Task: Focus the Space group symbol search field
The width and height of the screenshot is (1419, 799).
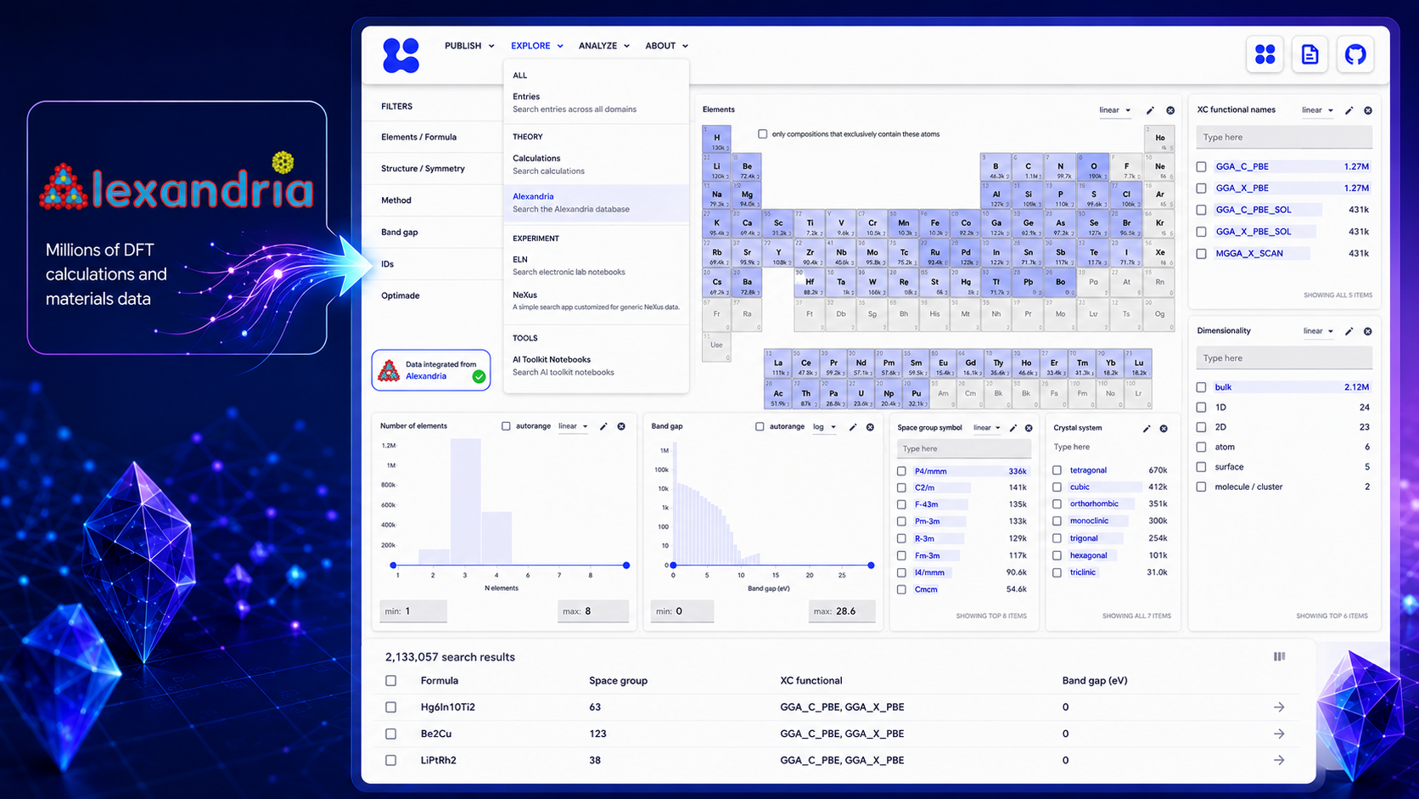Action: click(964, 448)
